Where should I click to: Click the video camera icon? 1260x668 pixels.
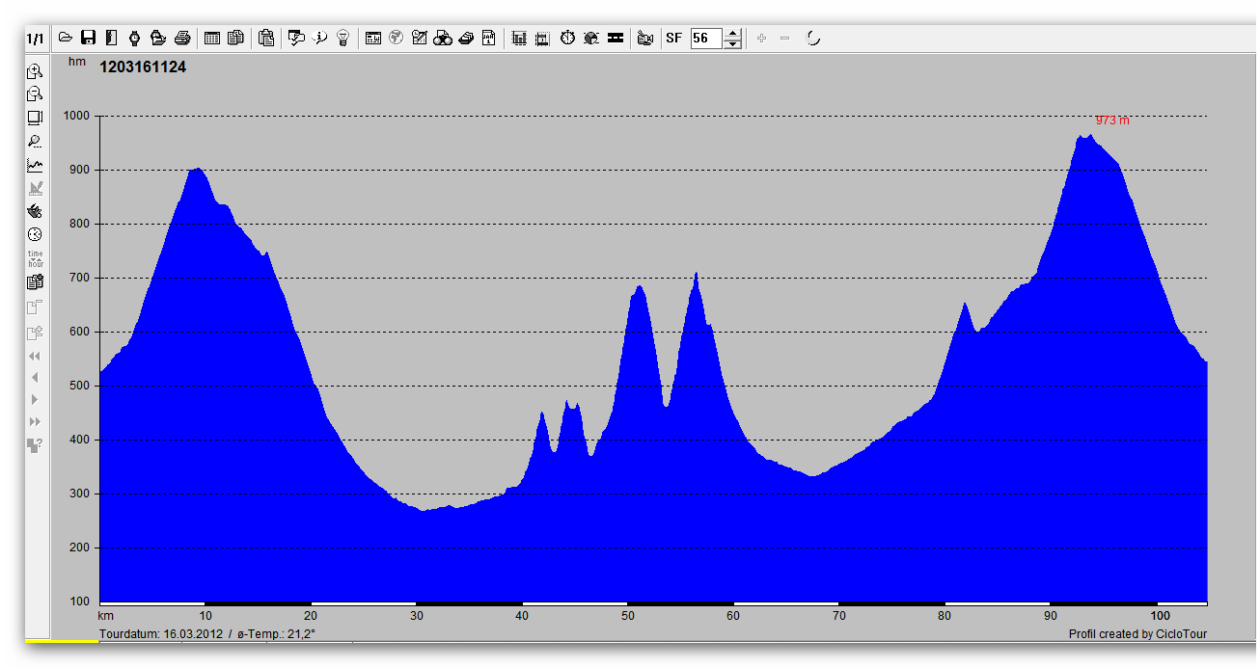point(645,39)
